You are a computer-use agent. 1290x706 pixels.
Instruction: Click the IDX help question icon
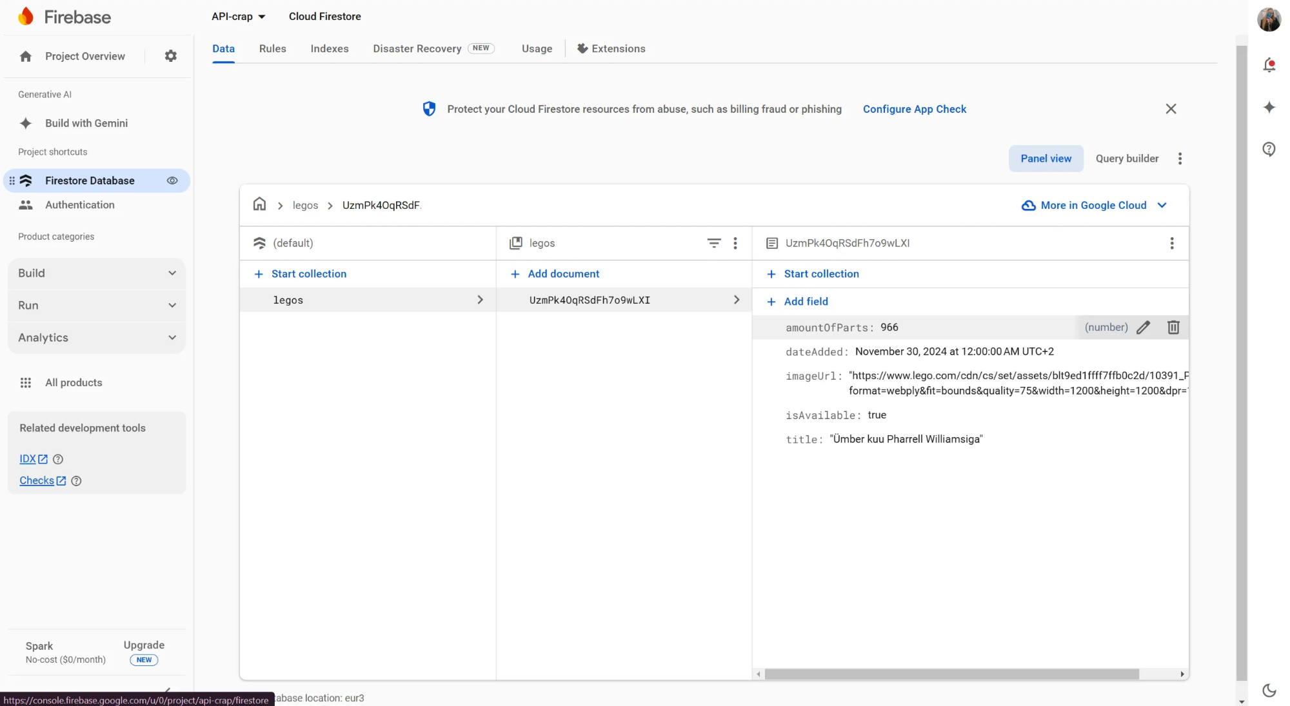click(58, 459)
